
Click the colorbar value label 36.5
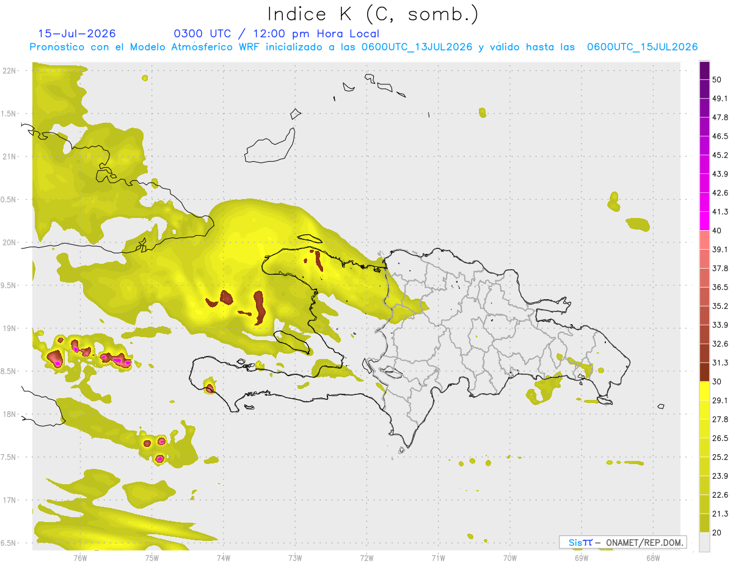720,287
